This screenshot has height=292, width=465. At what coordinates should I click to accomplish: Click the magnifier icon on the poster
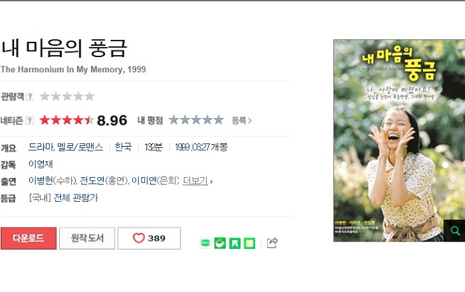454,230
